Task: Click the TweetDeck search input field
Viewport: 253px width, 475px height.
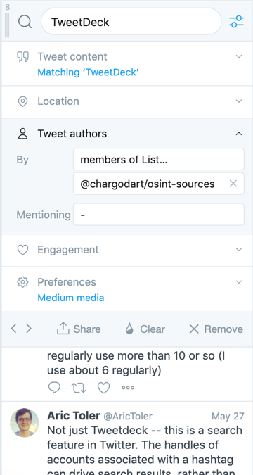Action: (x=131, y=22)
